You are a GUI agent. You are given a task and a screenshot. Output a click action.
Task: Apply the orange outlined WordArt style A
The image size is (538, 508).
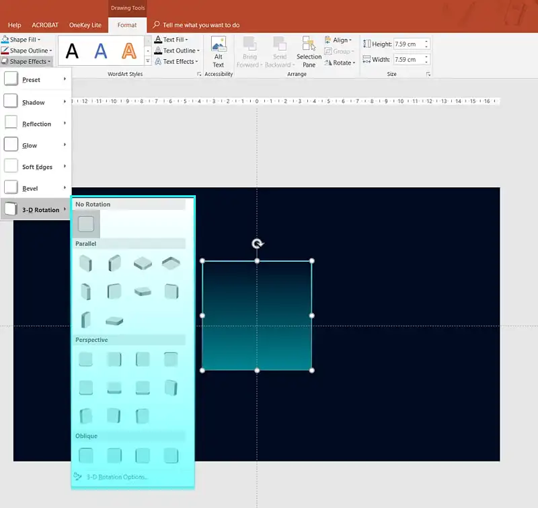click(x=129, y=51)
